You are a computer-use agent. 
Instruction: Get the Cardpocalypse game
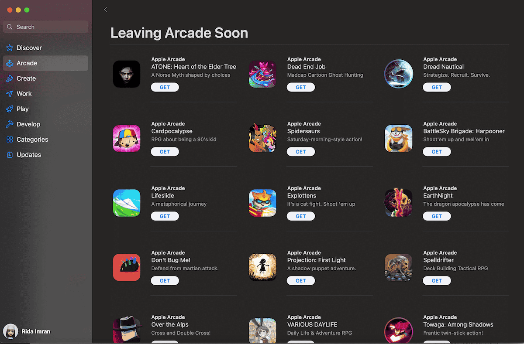[x=165, y=152]
